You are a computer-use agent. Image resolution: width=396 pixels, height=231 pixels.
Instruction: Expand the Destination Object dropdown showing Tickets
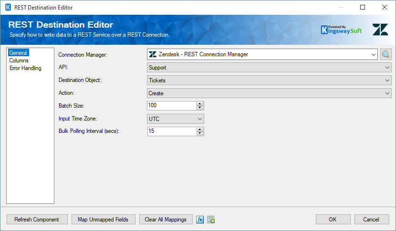tap(387, 80)
